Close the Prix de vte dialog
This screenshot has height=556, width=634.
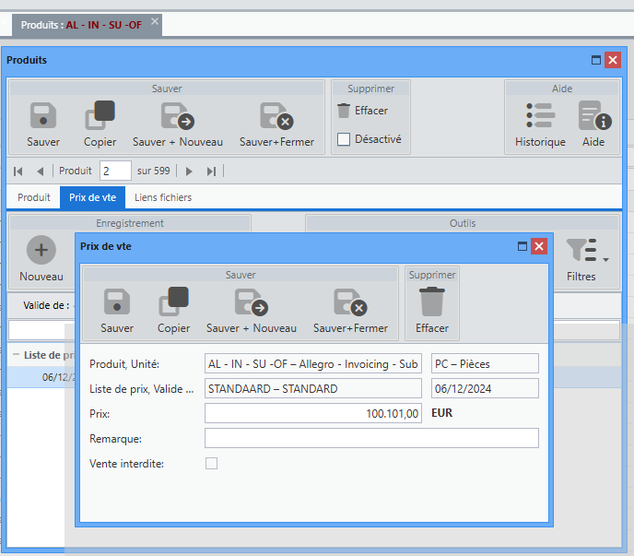point(539,246)
